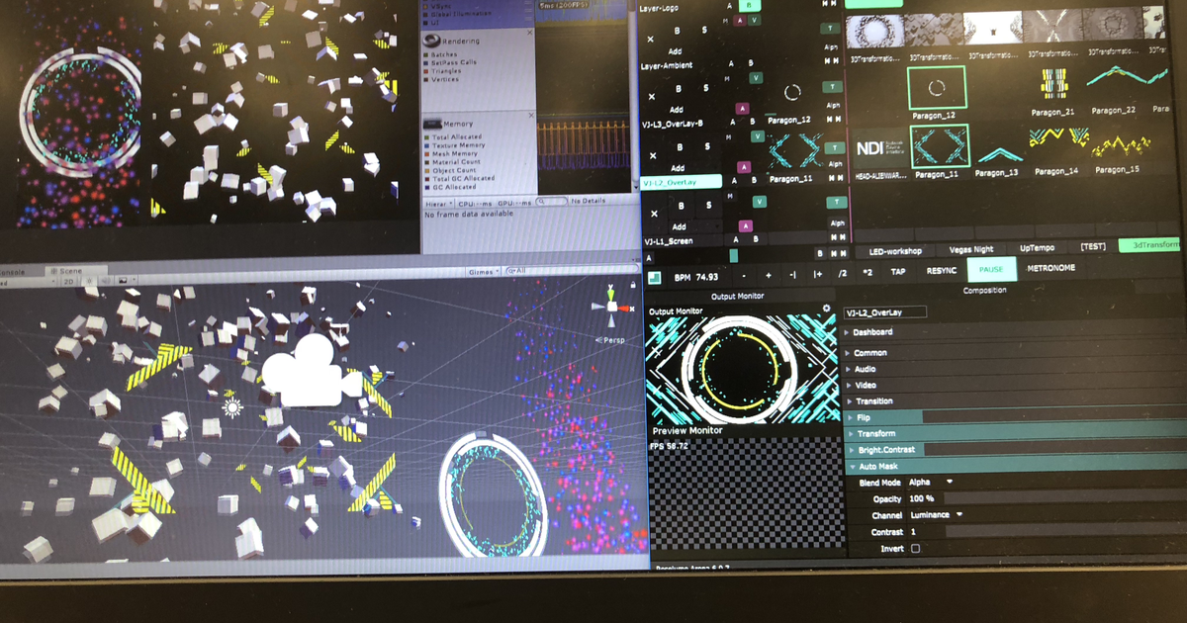The image size is (1187, 623).
Task: Open Hierarchy dropdown in Profiler
Action: click(439, 204)
